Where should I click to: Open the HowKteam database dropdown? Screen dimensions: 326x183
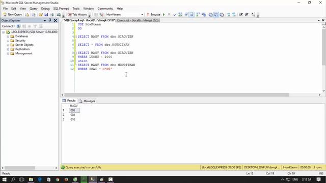point(142,15)
